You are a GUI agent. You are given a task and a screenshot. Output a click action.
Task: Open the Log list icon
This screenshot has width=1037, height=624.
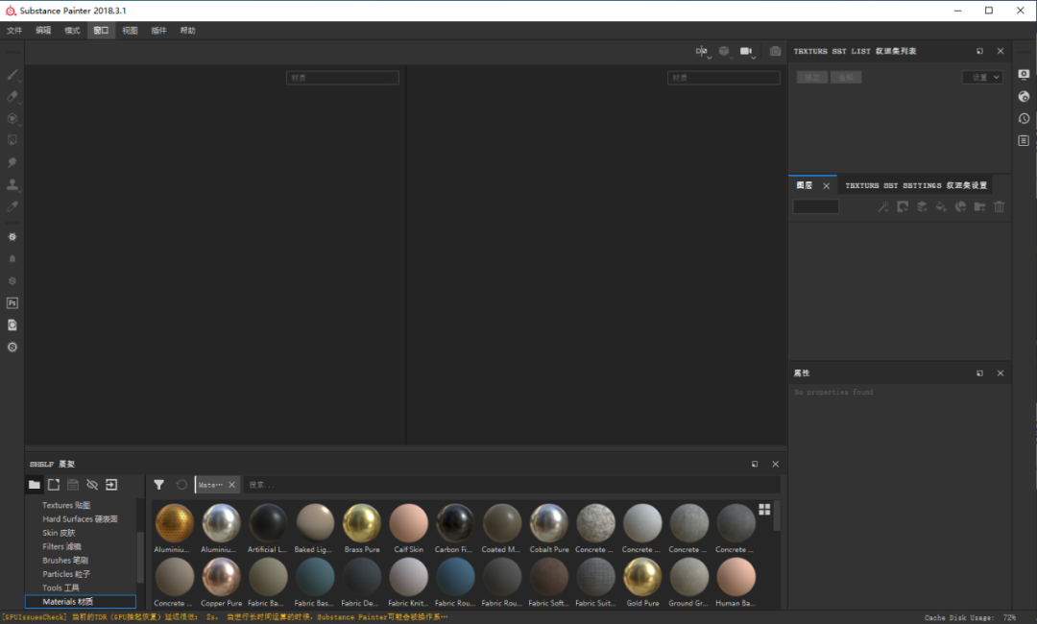click(1024, 141)
